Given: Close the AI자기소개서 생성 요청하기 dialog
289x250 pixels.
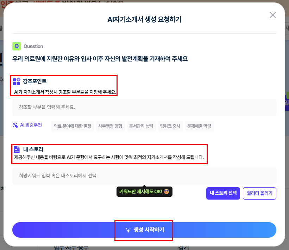Looking at the screenshot, I should 272,15.
